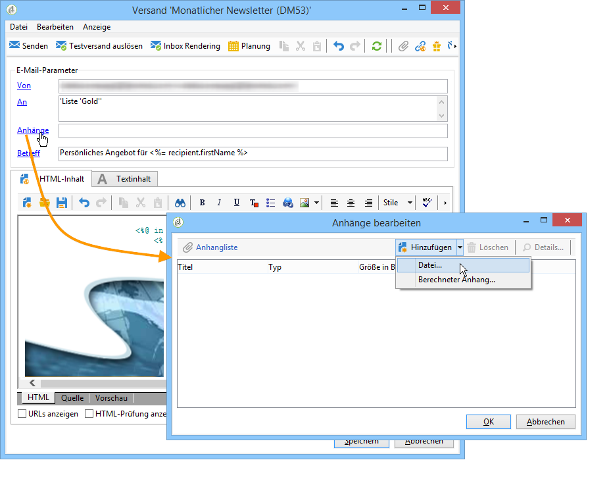The width and height of the screenshot is (609, 483).
Task: Select the Vorschau bottom tab
Action: coord(111,398)
